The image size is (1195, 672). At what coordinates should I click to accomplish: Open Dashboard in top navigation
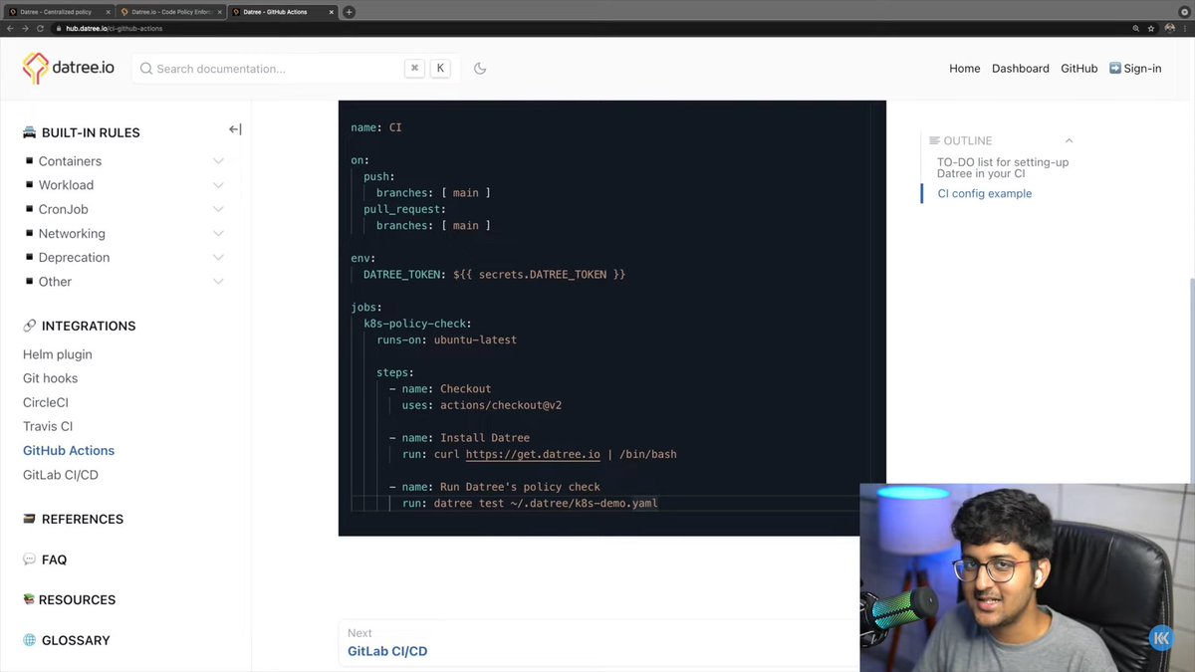[1021, 69]
